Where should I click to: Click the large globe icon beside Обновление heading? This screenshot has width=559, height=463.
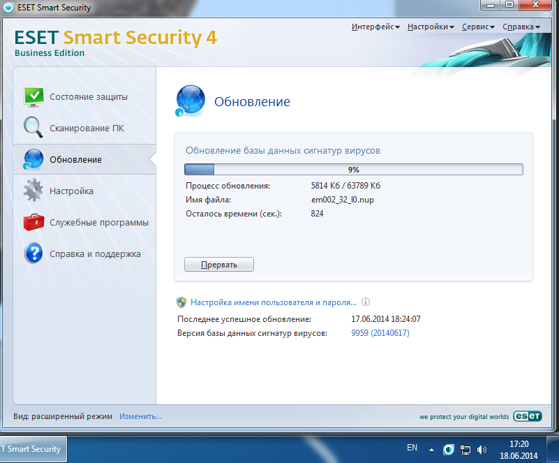tap(190, 101)
